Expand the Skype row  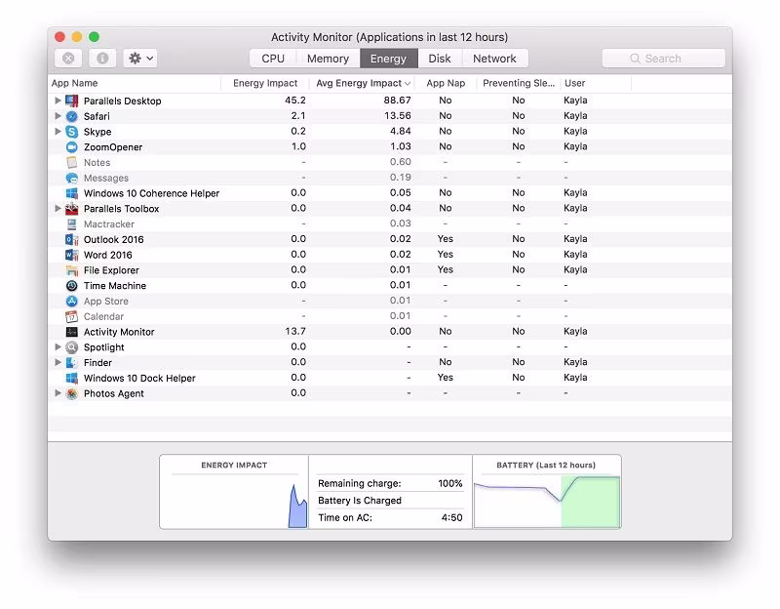click(58, 132)
